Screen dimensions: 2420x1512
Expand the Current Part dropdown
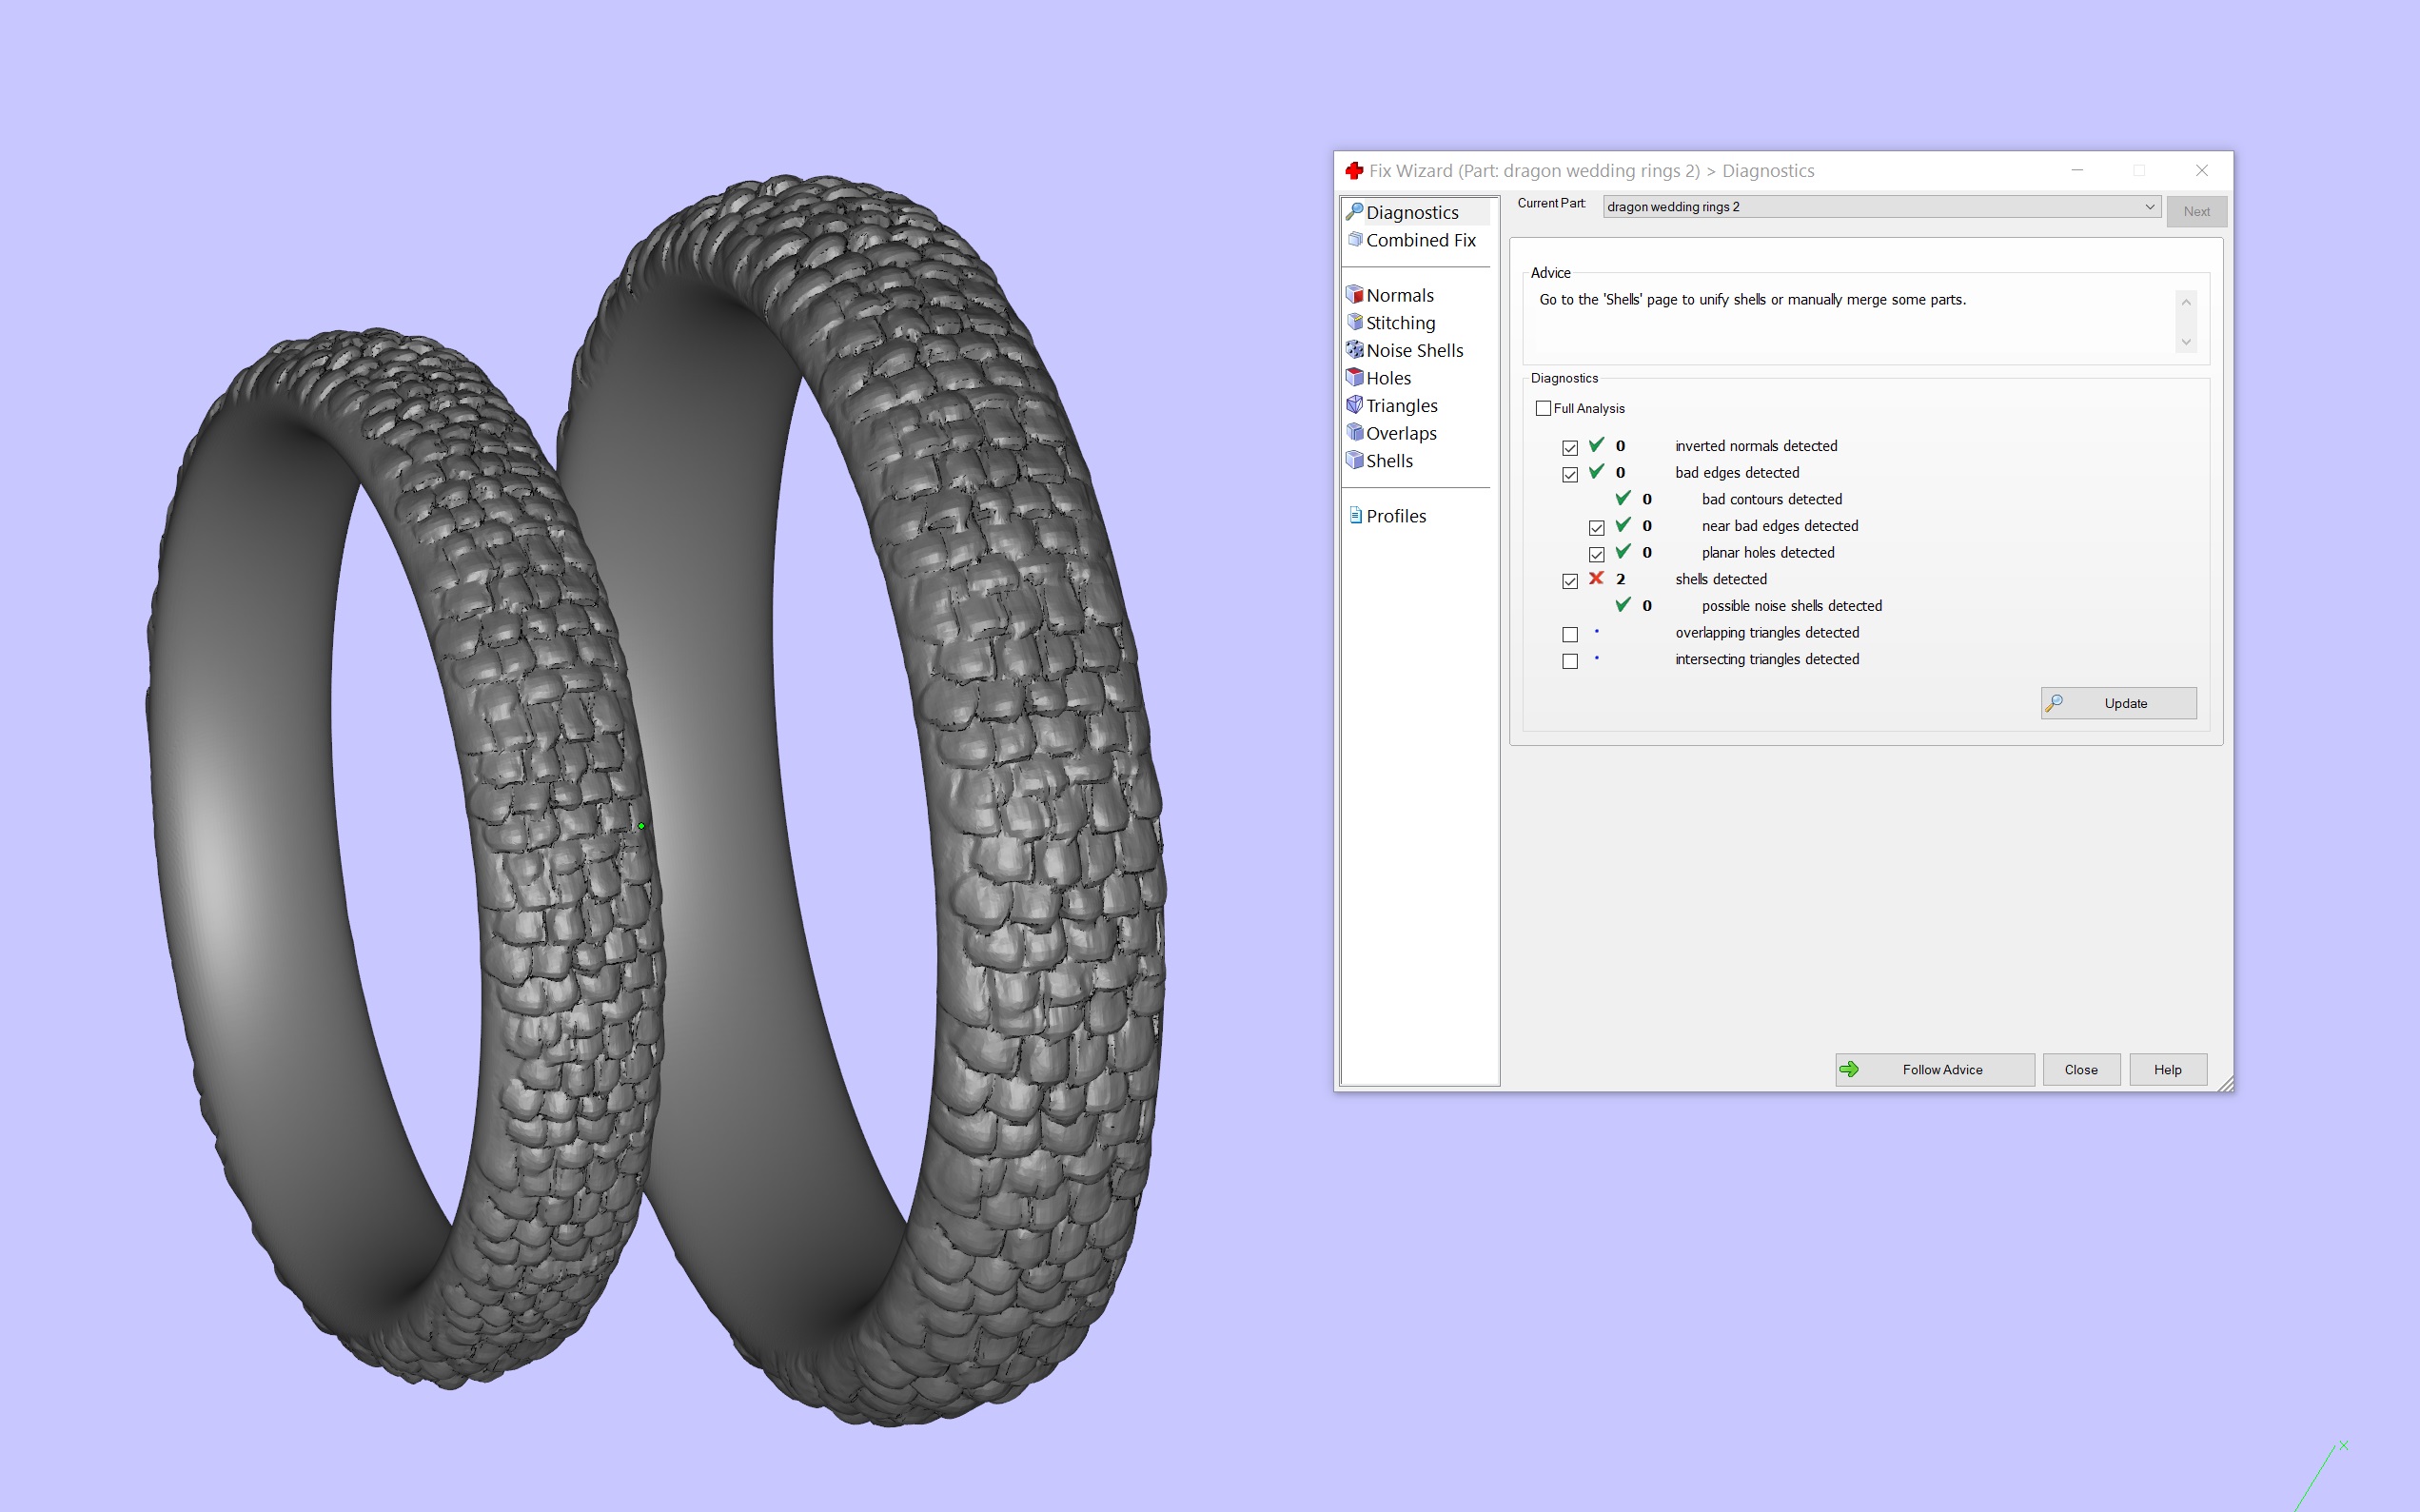tap(2148, 207)
